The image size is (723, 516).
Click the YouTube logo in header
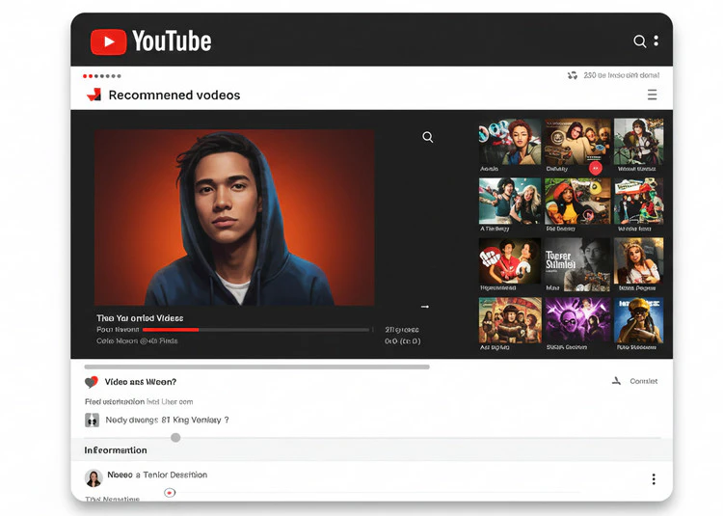150,41
